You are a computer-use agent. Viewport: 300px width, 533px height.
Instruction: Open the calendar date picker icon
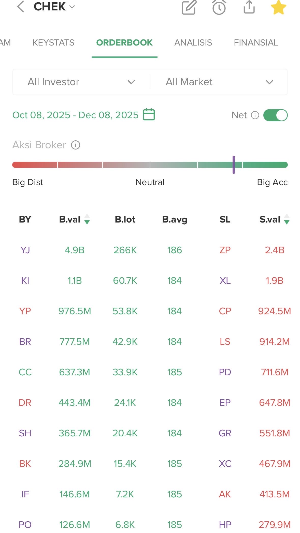point(149,114)
